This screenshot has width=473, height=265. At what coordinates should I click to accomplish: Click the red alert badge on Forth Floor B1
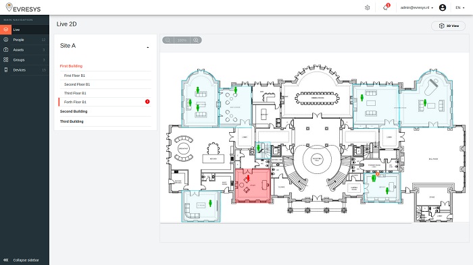point(147,102)
